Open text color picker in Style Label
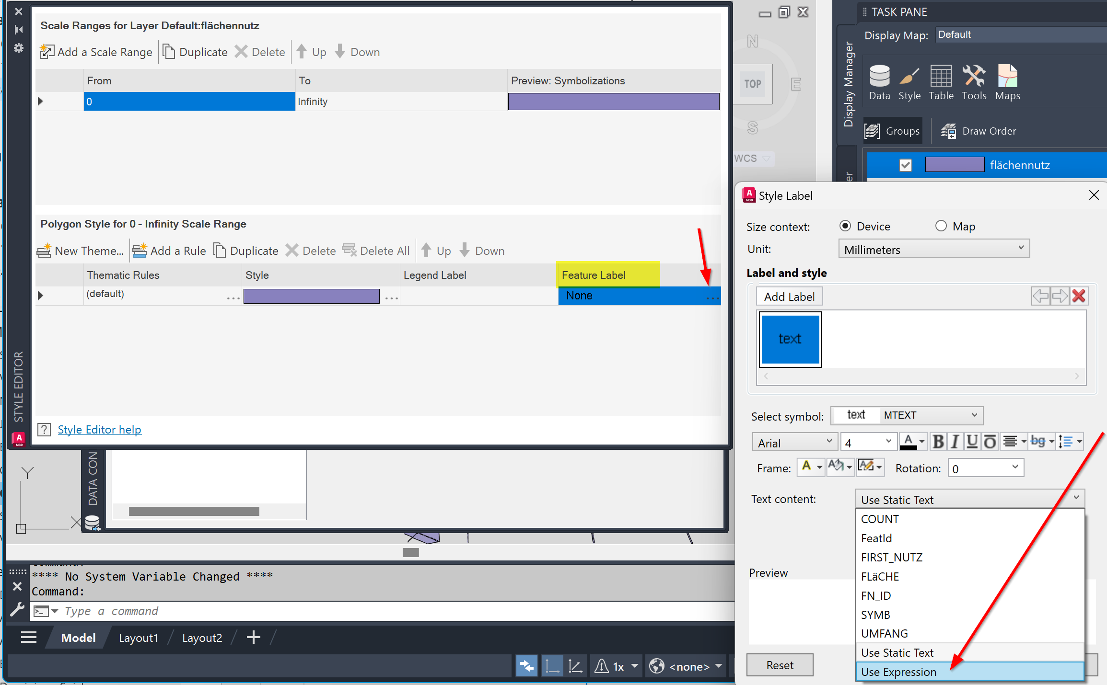 coord(912,442)
